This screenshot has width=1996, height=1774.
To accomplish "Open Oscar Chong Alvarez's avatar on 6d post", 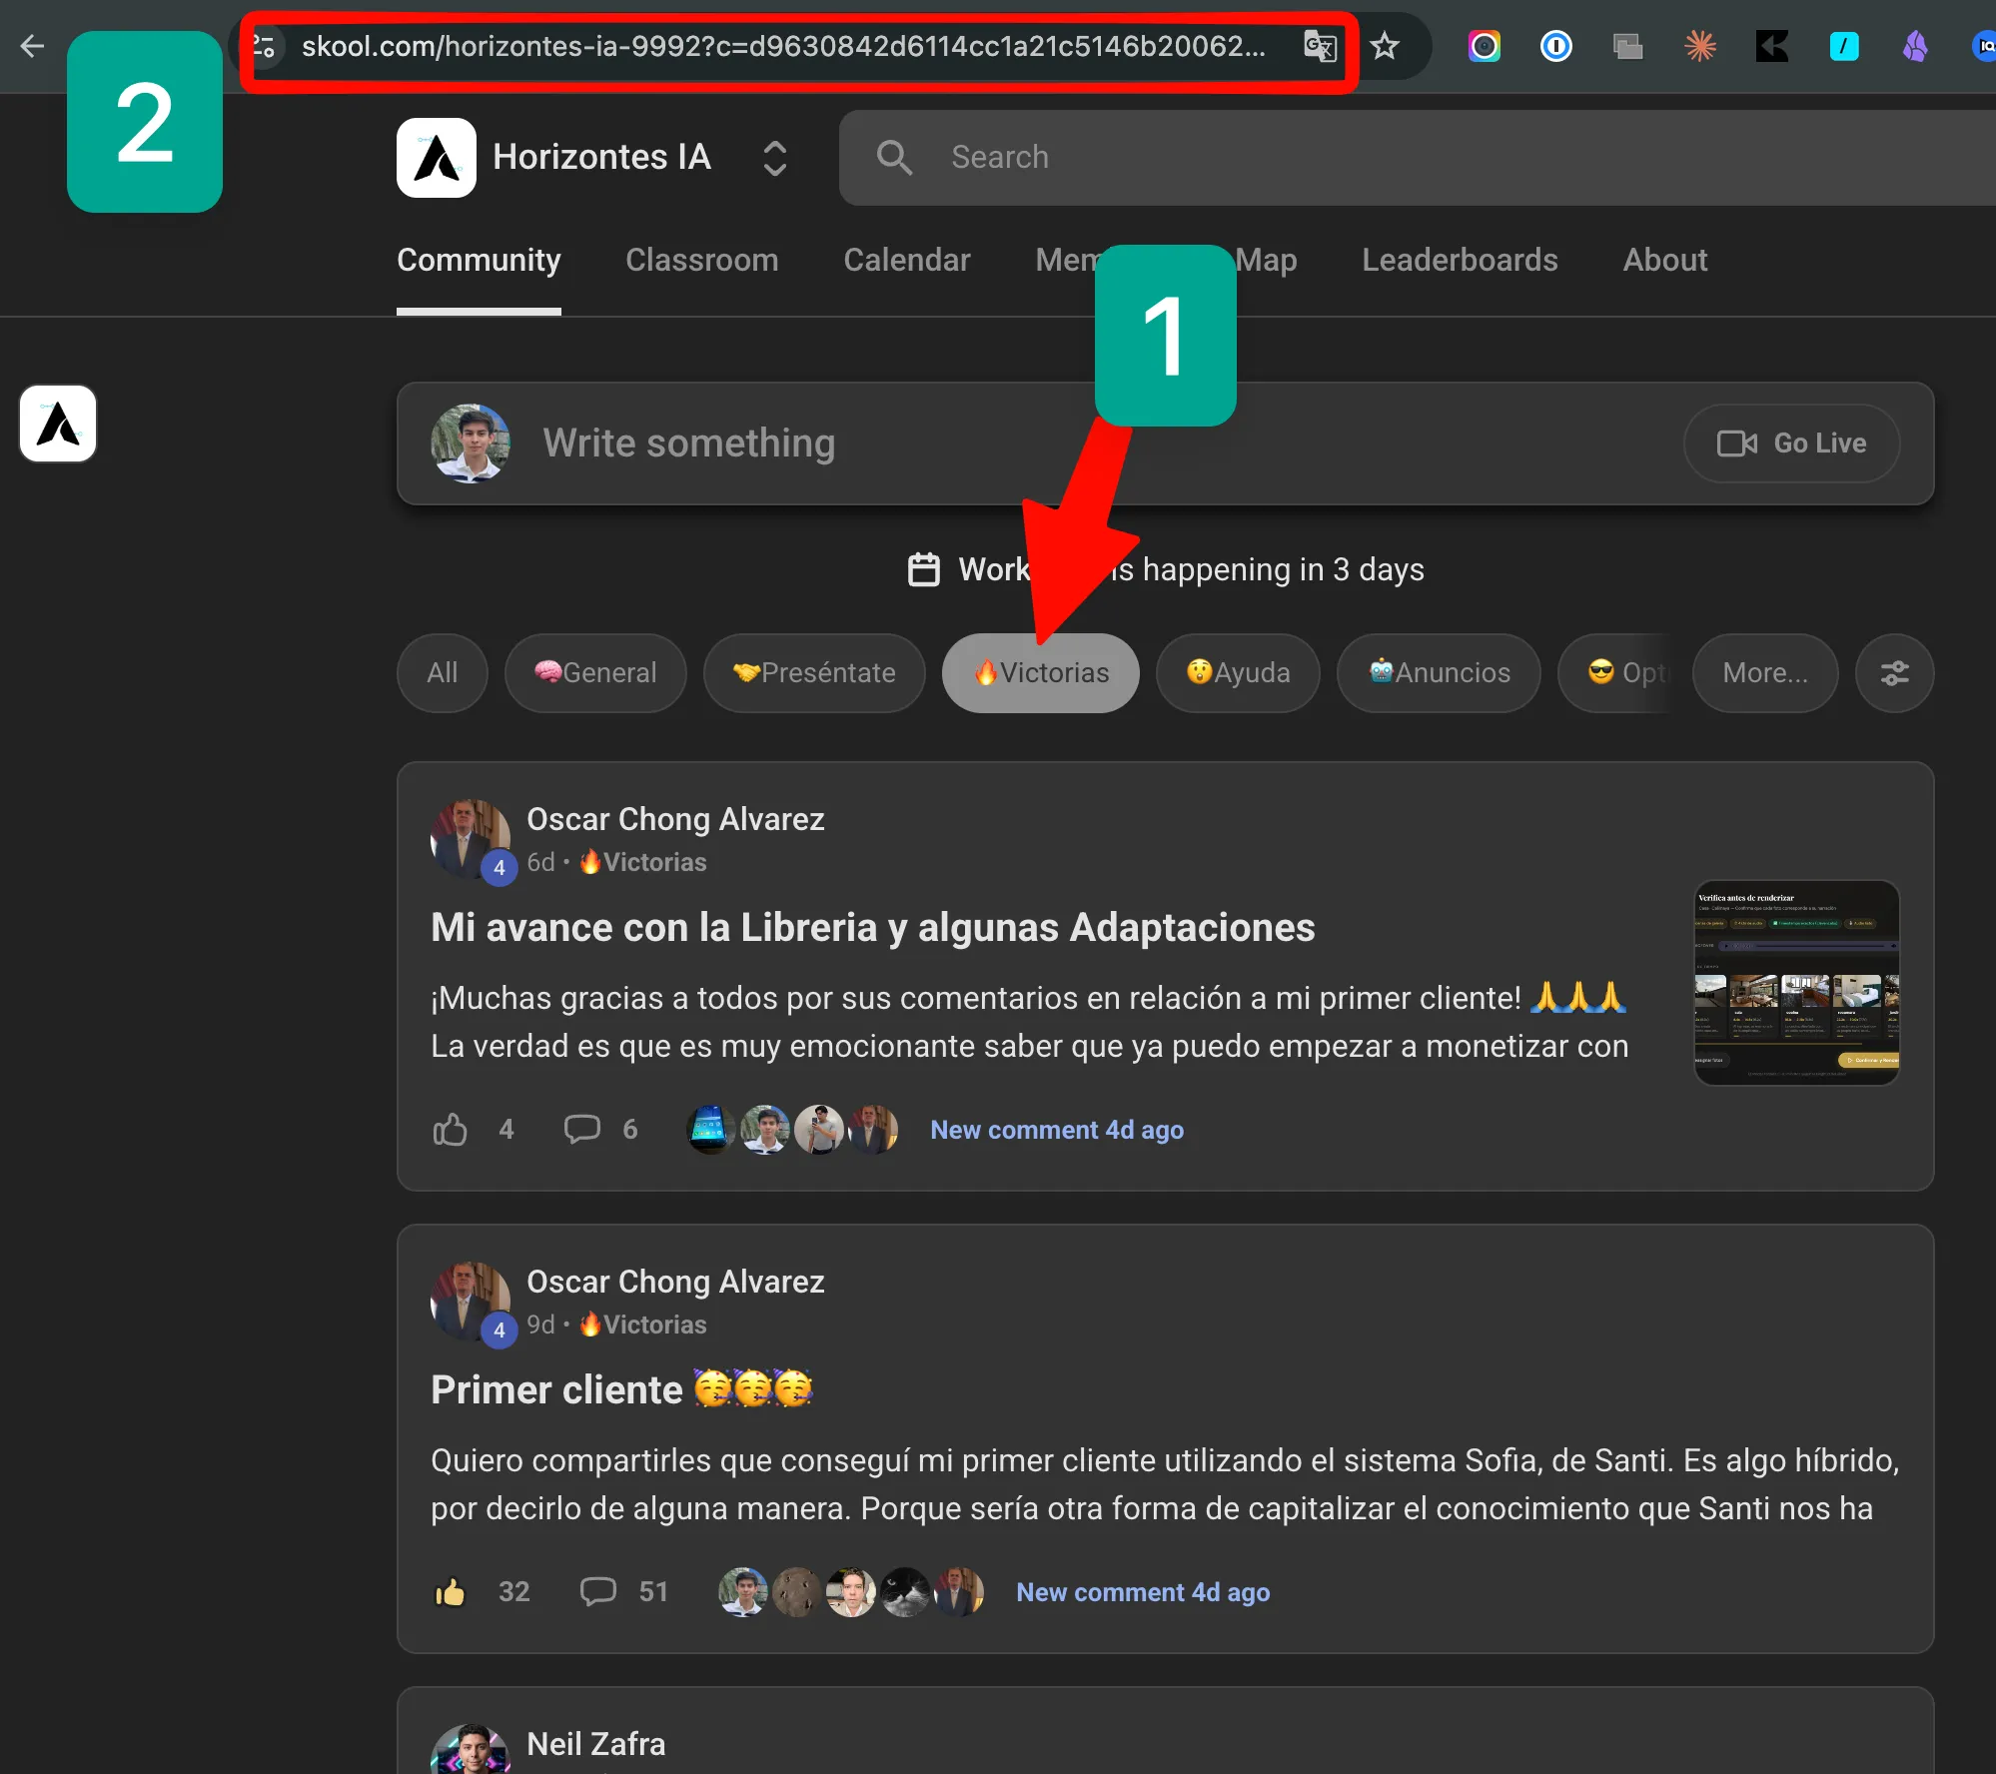I will [471, 839].
